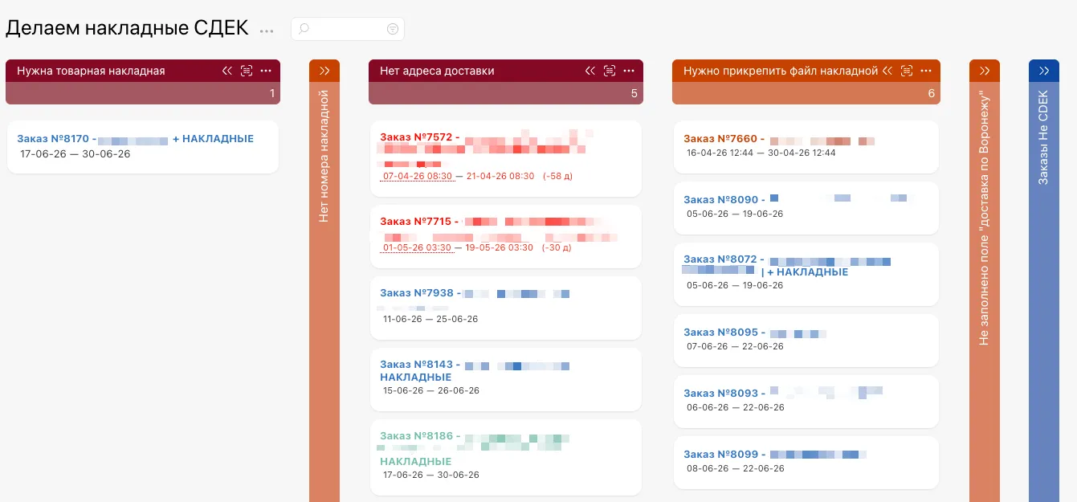Open the Заказ №7660 card

pyautogui.click(x=806, y=146)
